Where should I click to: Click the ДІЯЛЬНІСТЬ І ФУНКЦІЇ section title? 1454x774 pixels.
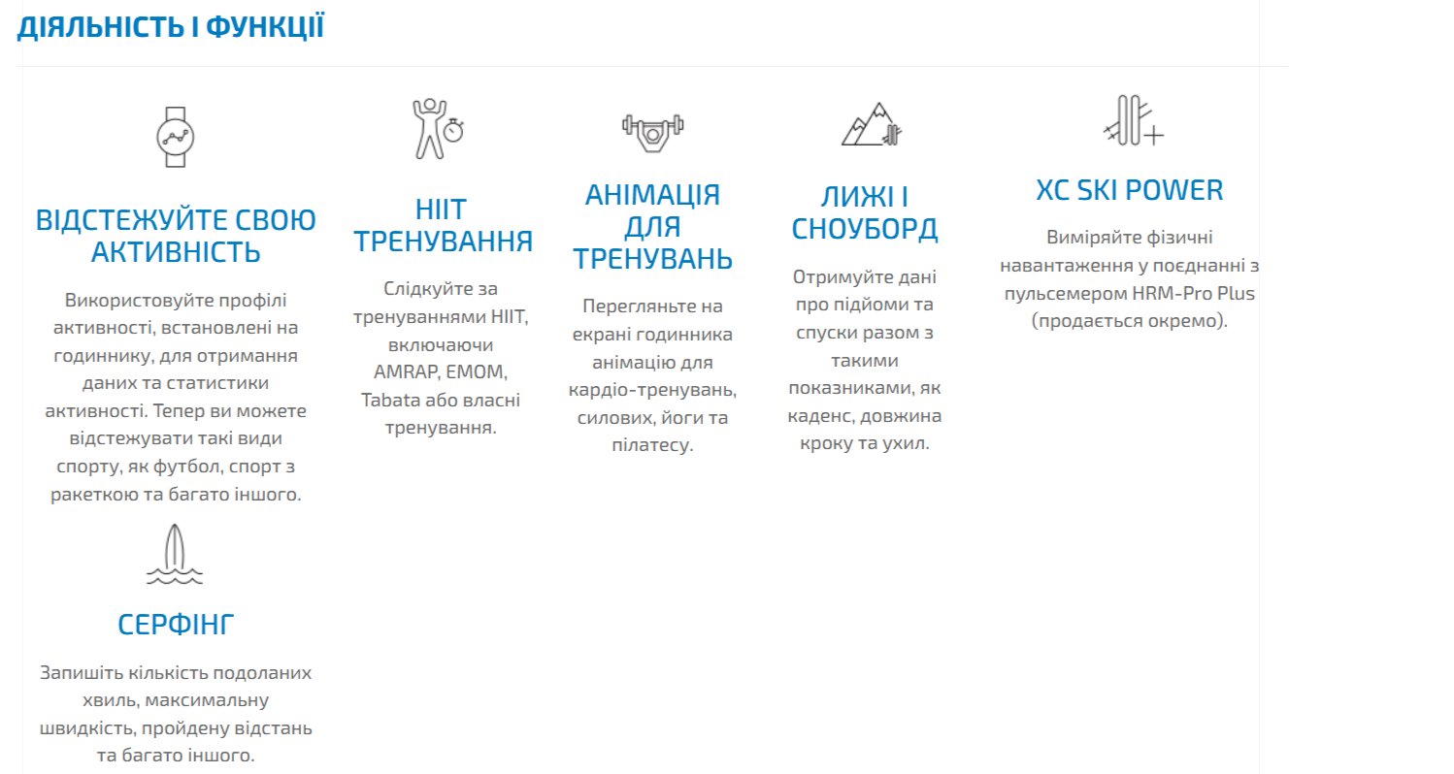pos(171,28)
